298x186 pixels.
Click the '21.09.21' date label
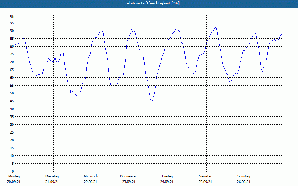52,182
